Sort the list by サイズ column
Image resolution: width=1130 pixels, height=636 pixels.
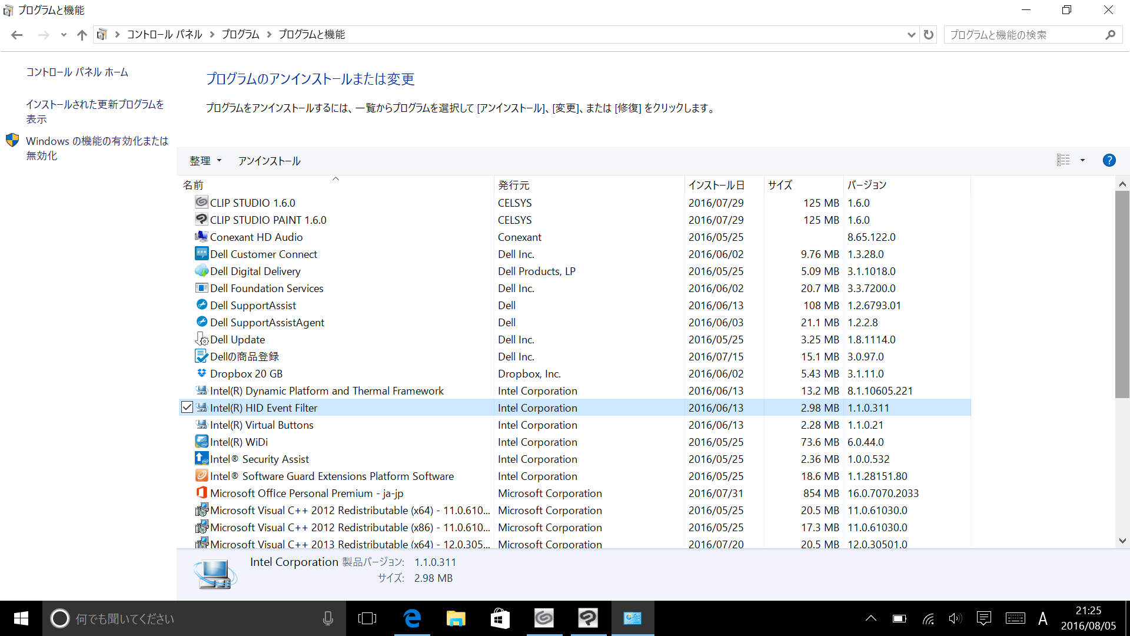(x=780, y=185)
